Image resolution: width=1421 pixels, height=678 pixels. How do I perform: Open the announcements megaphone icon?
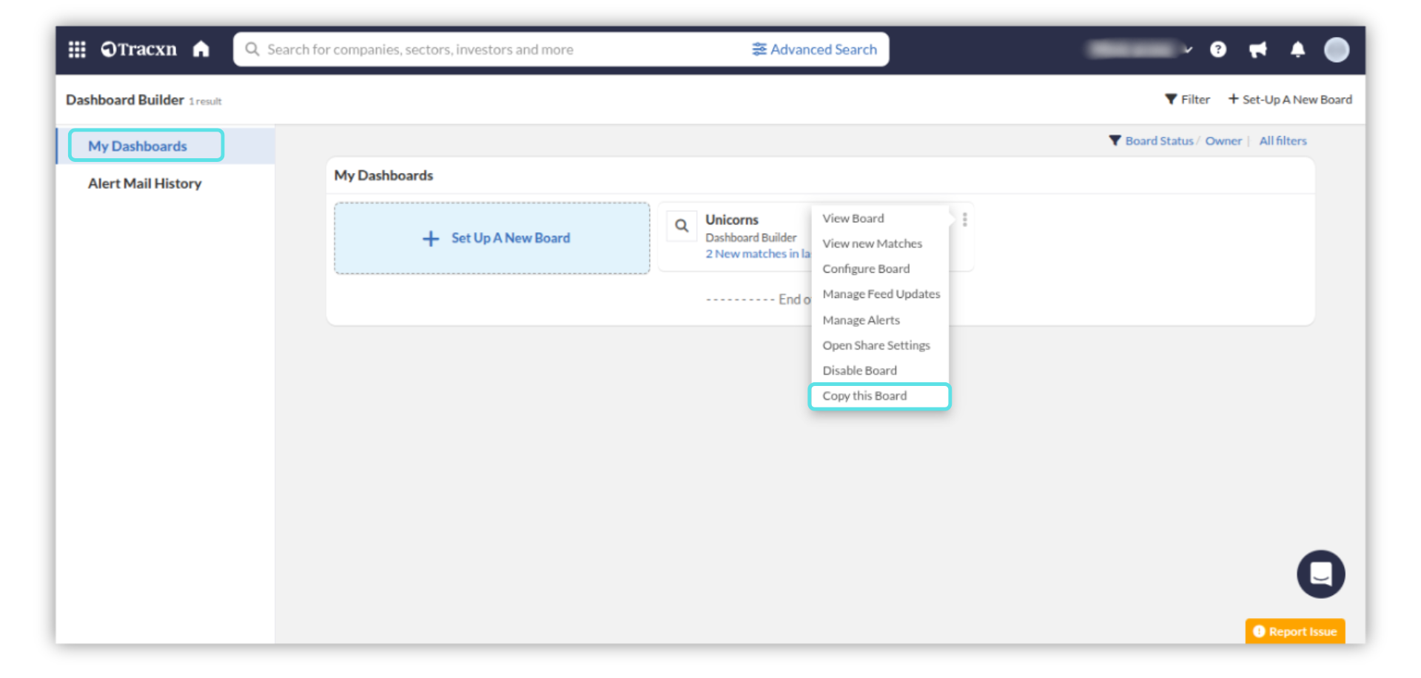1257,50
